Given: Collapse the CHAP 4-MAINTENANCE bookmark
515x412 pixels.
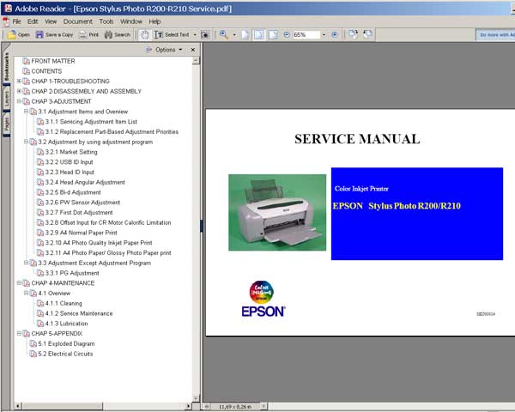Looking at the screenshot, I should point(19,283).
